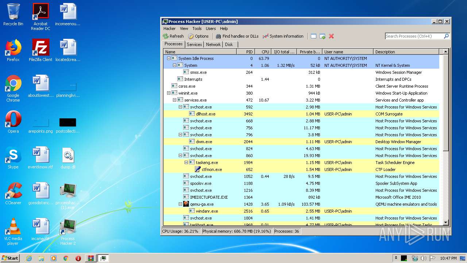Select the spoolsv.exe process row
Image resolution: width=467 pixels, height=263 pixels.
click(301, 183)
